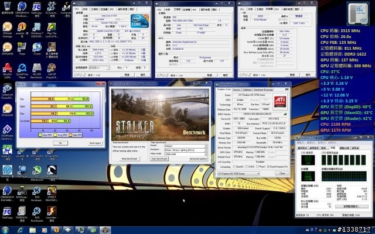Viewport: 375px width, 234px height.
Task: Click the CPU processor gadget on desktop
Action: pos(358,13)
